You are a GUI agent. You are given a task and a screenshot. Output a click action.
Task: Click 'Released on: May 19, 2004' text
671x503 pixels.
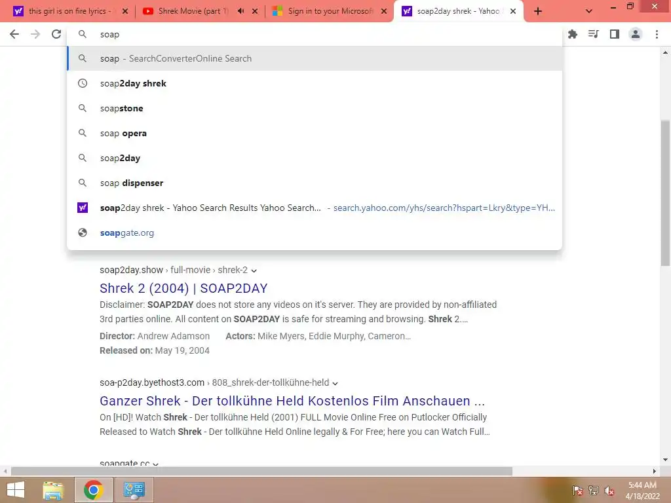pyautogui.click(x=155, y=350)
